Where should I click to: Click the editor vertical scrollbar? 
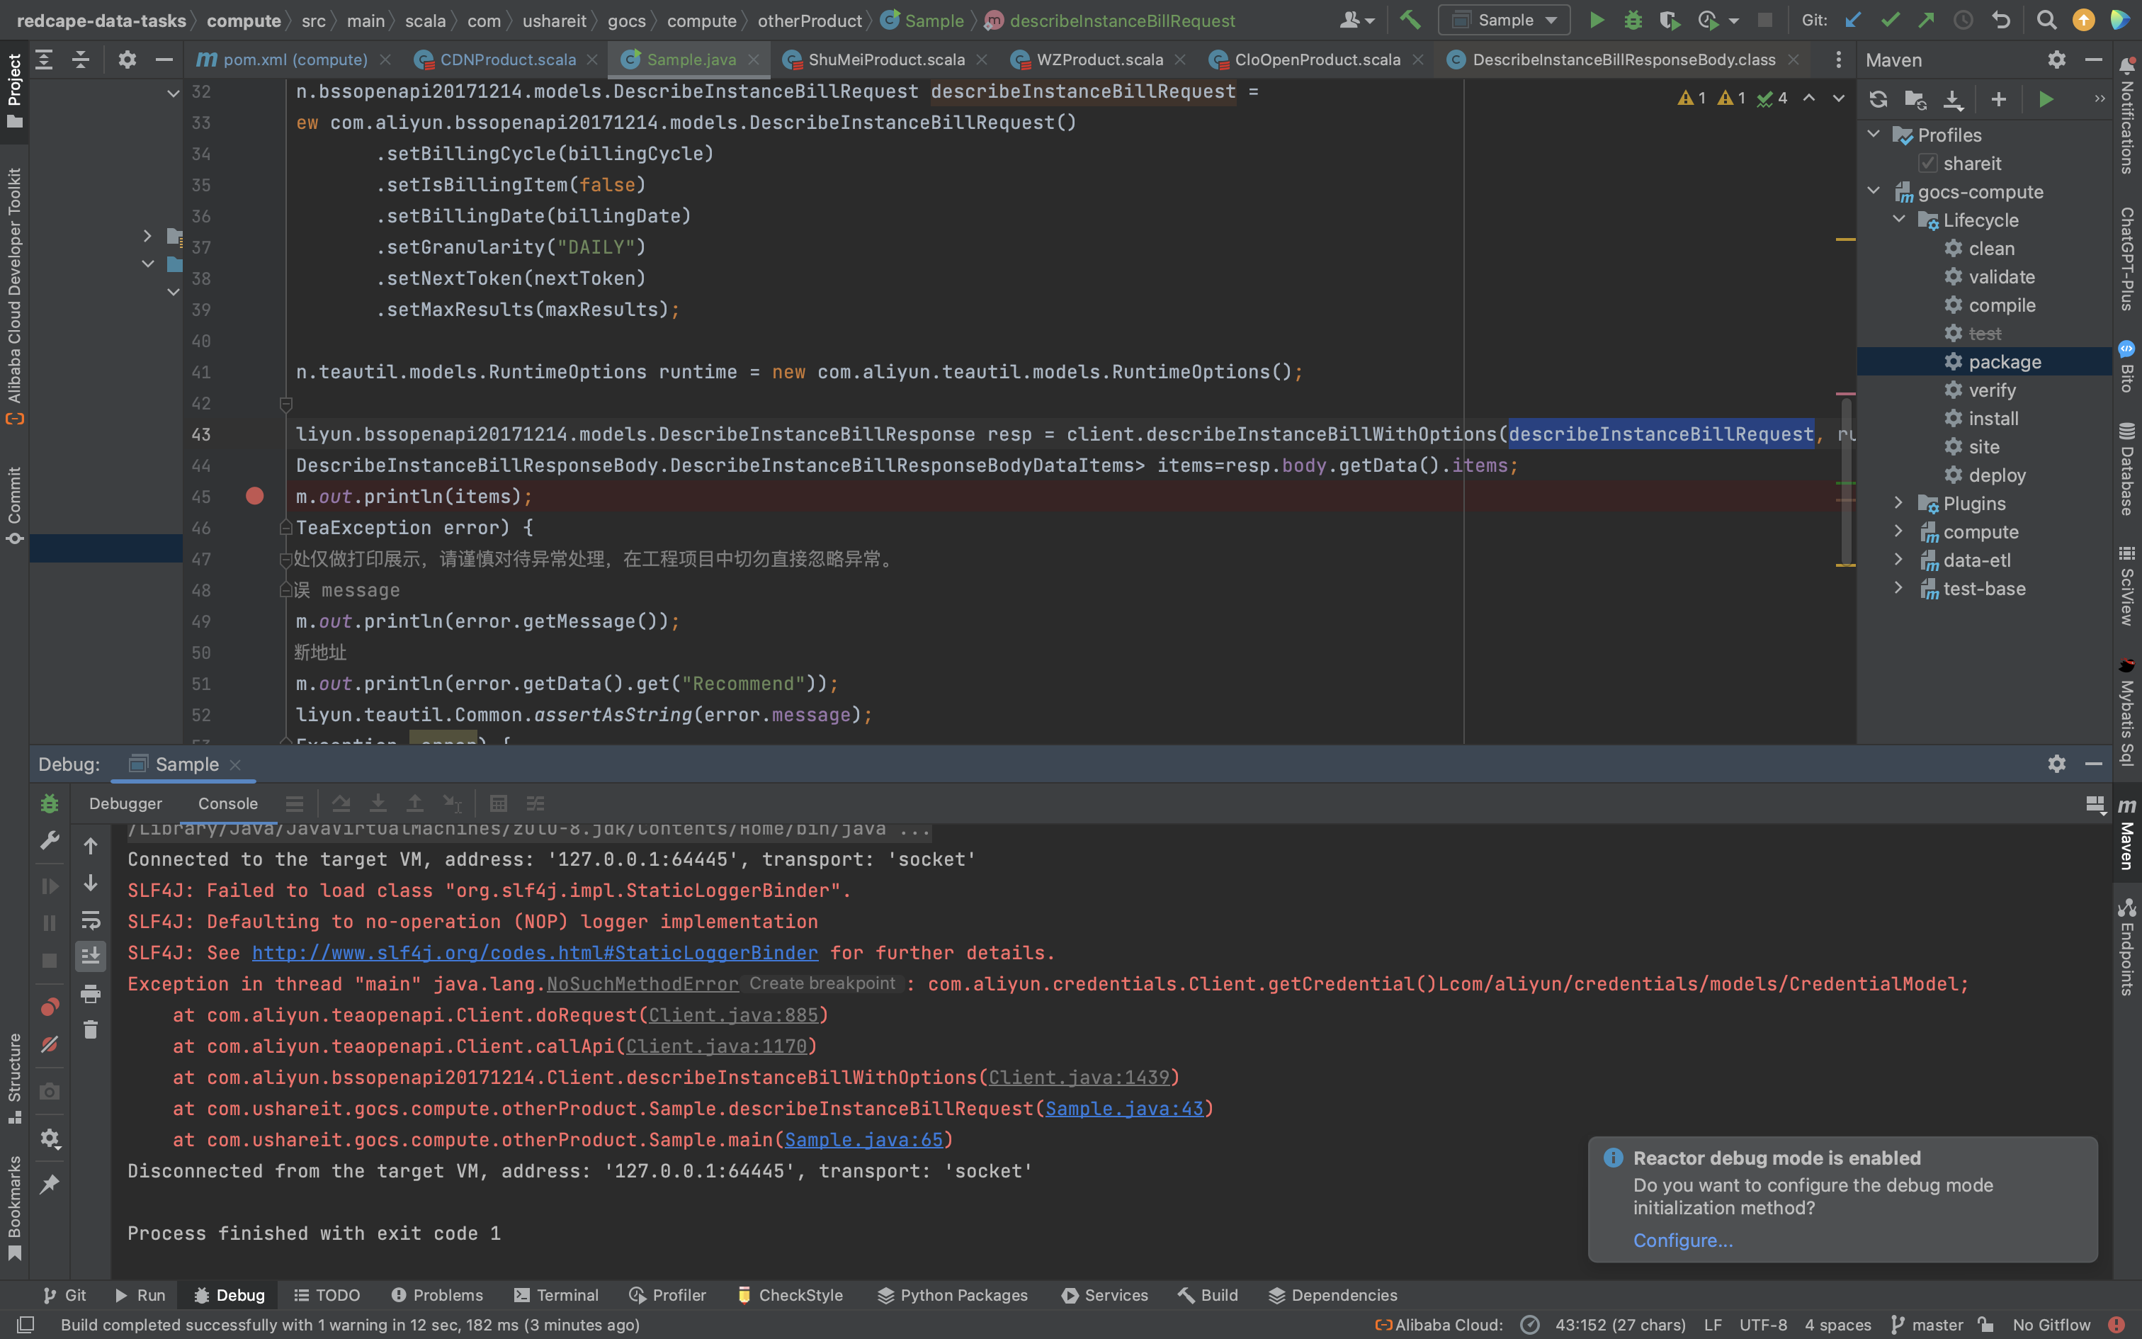coord(1847,482)
